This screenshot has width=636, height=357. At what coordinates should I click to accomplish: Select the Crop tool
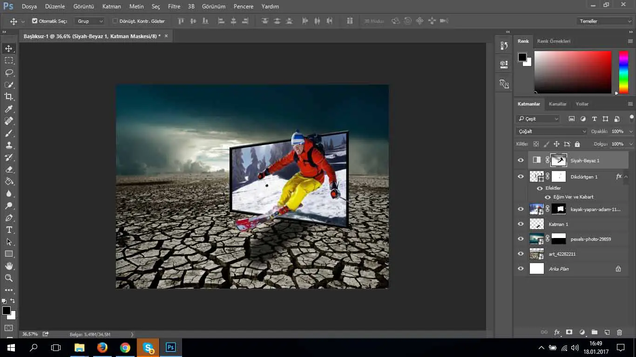tap(9, 97)
